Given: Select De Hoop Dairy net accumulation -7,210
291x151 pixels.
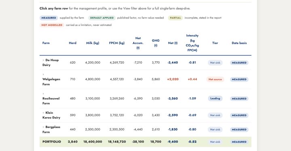Looking at the screenshot, I should 138,62.
